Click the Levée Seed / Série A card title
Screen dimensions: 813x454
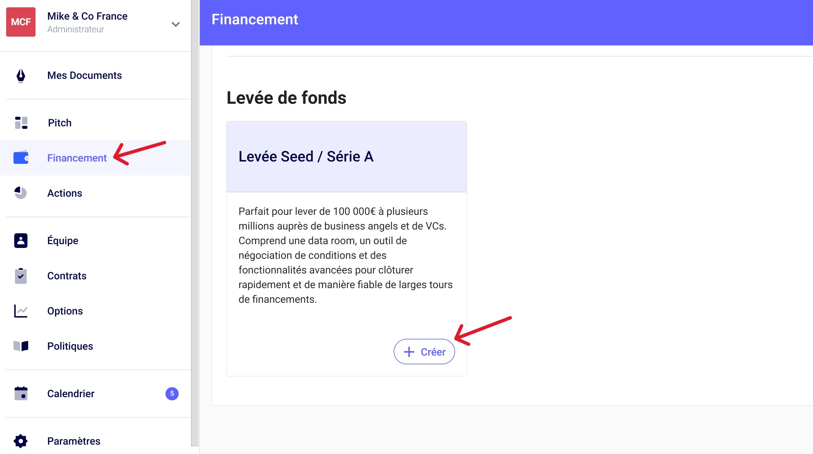(306, 157)
